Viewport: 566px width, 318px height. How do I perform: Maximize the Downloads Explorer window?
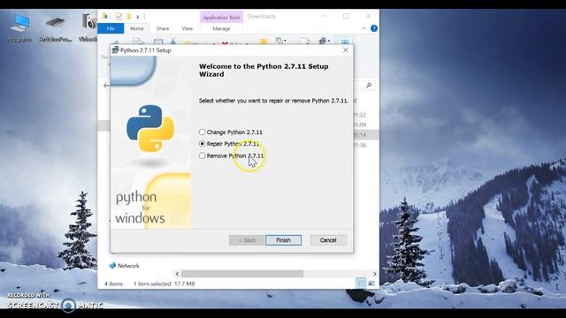pyautogui.click(x=346, y=16)
